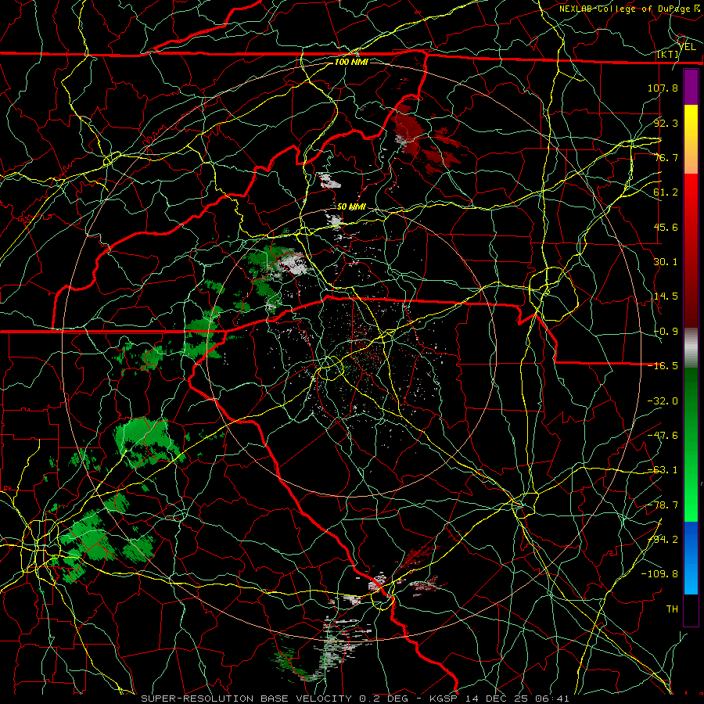Pick the gray segment of the color bar
The width and height of the screenshot is (704, 704).
tap(691, 348)
